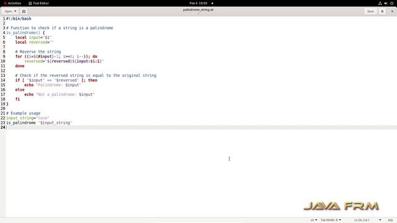Click on input_string="love" line
This screenshot has width=397, height=223.
click(27, 118)
